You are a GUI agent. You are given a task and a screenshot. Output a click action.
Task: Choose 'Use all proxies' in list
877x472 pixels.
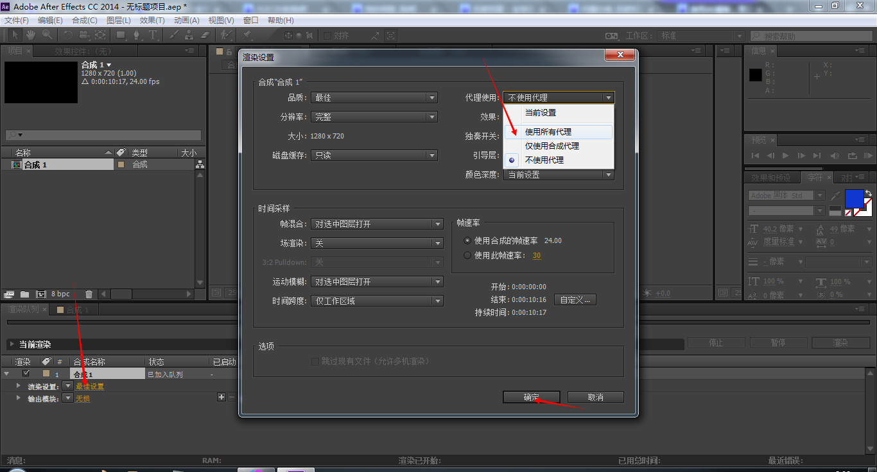pyautogui.click(x=558, y=131)
